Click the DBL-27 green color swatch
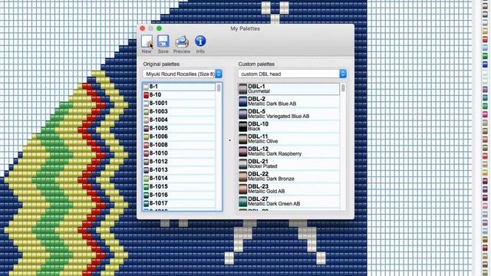 point(243,202)
